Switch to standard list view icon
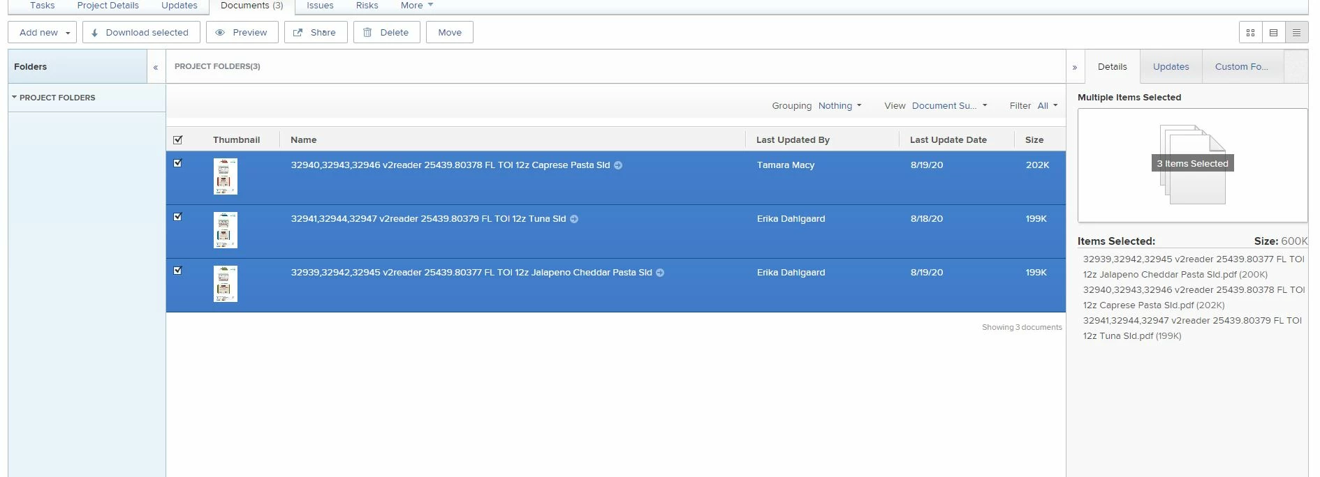This screenshot has height=477, width=1320. point(1273,33)
